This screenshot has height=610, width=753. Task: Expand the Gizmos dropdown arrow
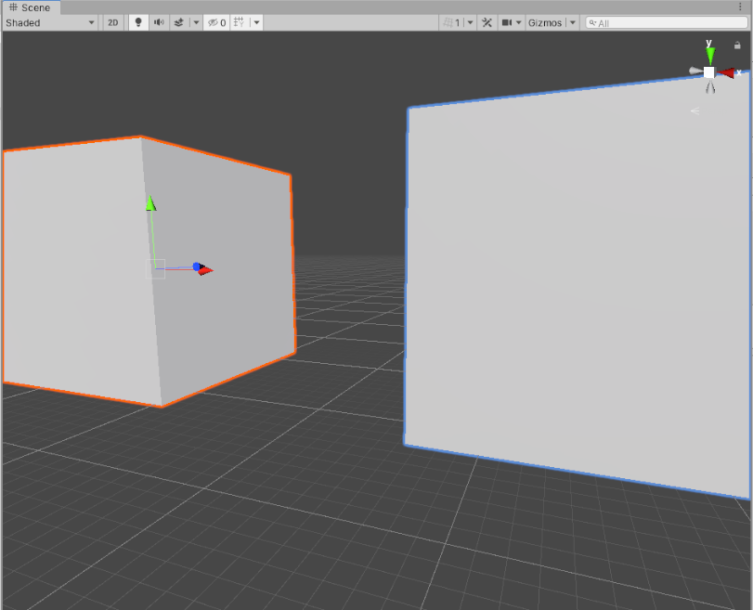click(x=572, y=22)
